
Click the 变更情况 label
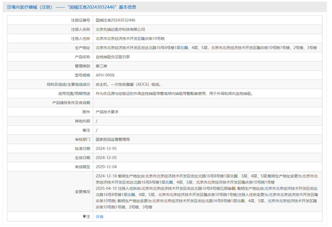[82, 192]
